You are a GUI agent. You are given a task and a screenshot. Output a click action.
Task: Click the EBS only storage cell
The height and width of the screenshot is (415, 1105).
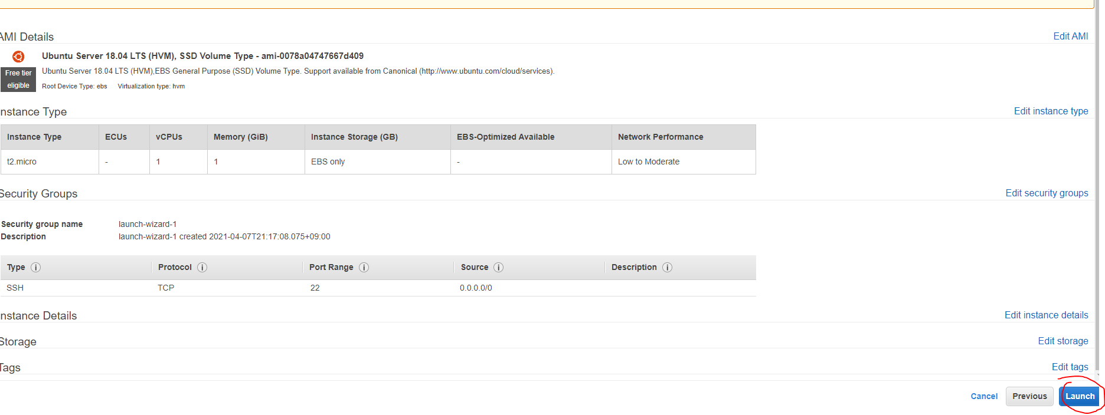click(378, 162)
